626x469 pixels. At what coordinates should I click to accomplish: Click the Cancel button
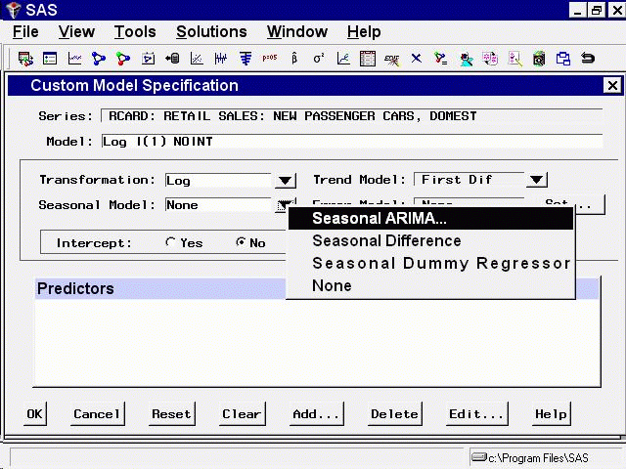pos(98,414)
